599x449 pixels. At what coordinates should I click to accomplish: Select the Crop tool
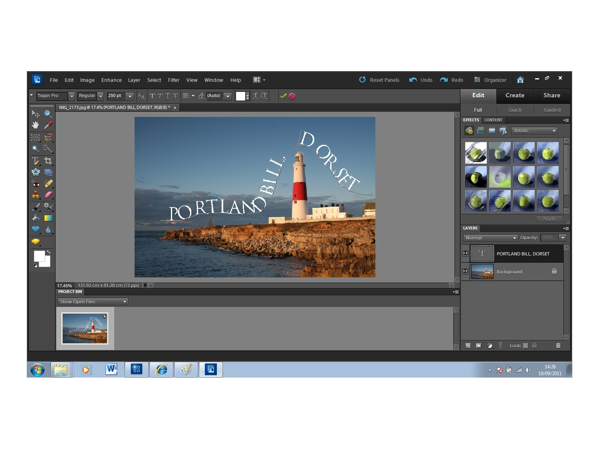point(48,161)
